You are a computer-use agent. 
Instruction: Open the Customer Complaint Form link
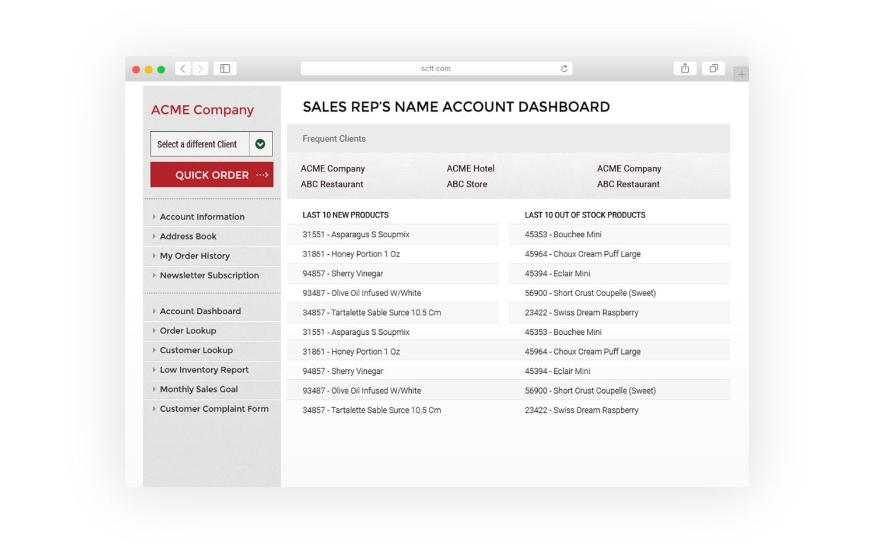214,409
